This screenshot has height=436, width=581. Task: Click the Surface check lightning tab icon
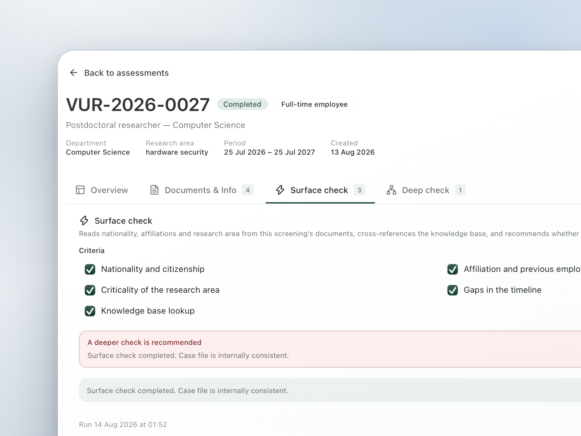[280, 190]
